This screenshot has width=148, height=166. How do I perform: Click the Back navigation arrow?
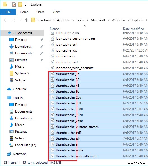6,20
